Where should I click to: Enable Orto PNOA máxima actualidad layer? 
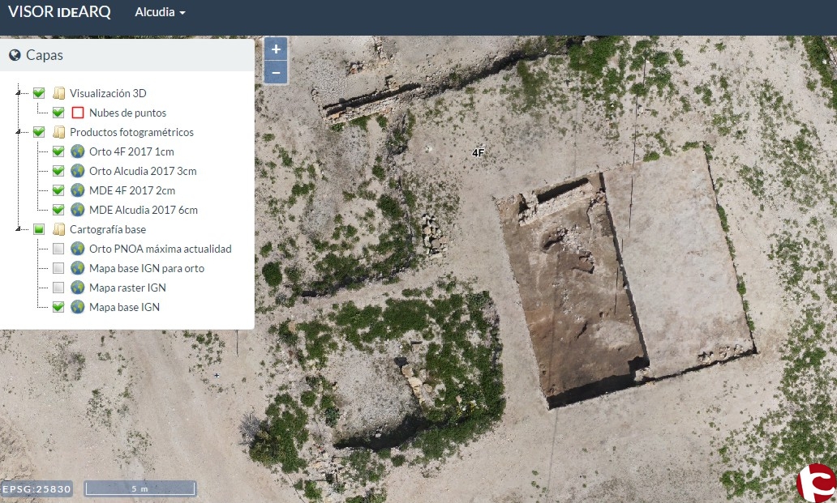click(x=58, y=249)
